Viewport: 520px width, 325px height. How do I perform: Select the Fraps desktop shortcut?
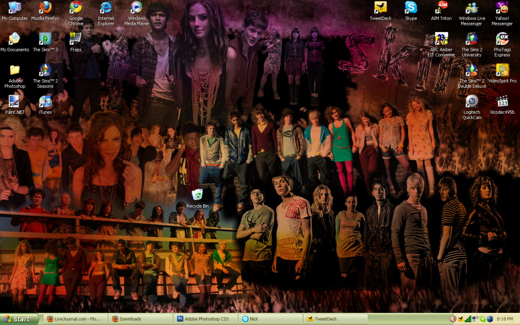pyautogui.click(x=76, y=42)
